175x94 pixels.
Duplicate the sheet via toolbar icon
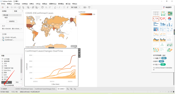[x=33, y=7]
